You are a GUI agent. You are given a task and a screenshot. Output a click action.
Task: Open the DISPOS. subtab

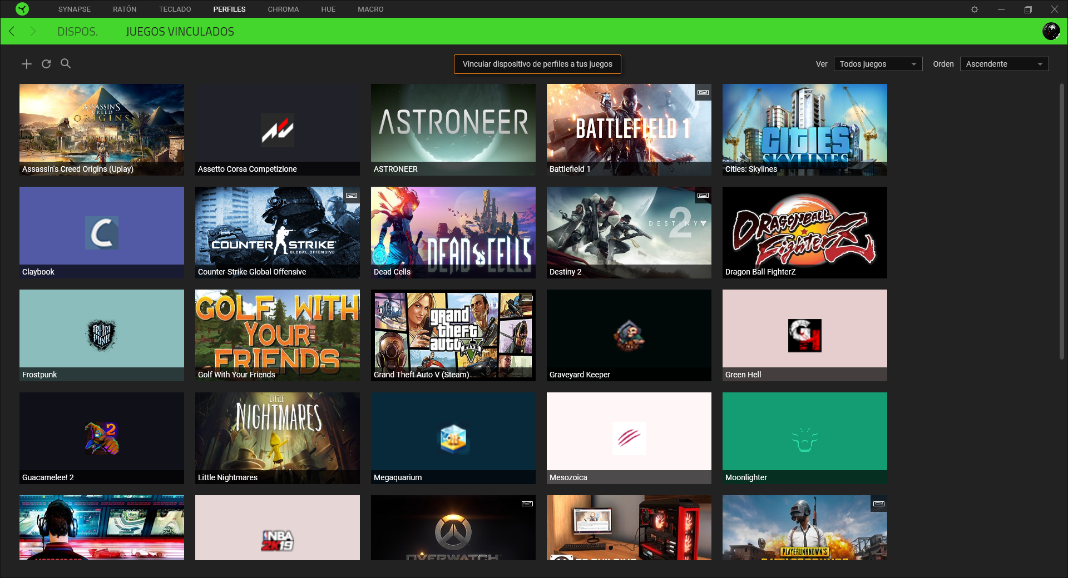[x=77, y=32]
